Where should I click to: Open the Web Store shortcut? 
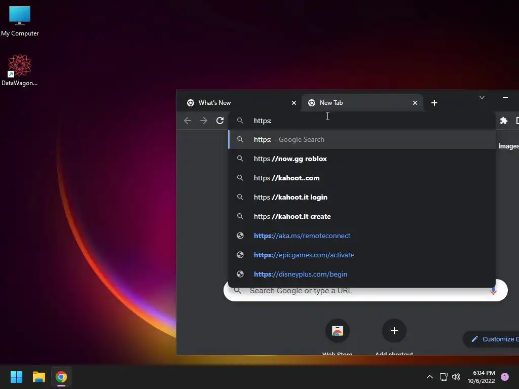pyautogui.click(x=337, y=337)
